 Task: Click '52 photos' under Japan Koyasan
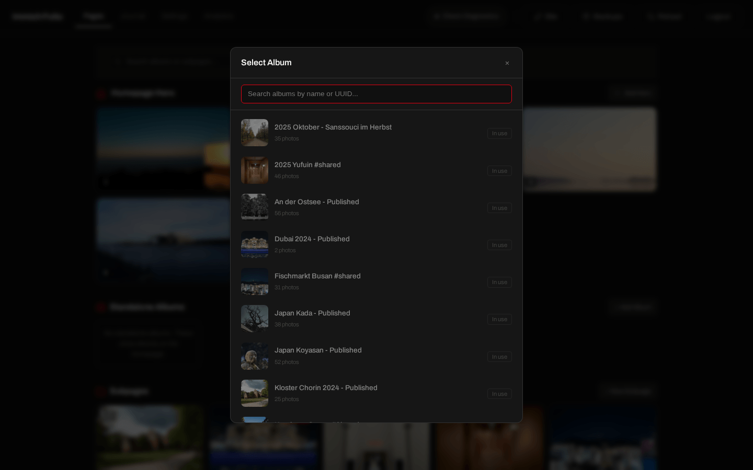pyautogui.click(x=287, y=362)
